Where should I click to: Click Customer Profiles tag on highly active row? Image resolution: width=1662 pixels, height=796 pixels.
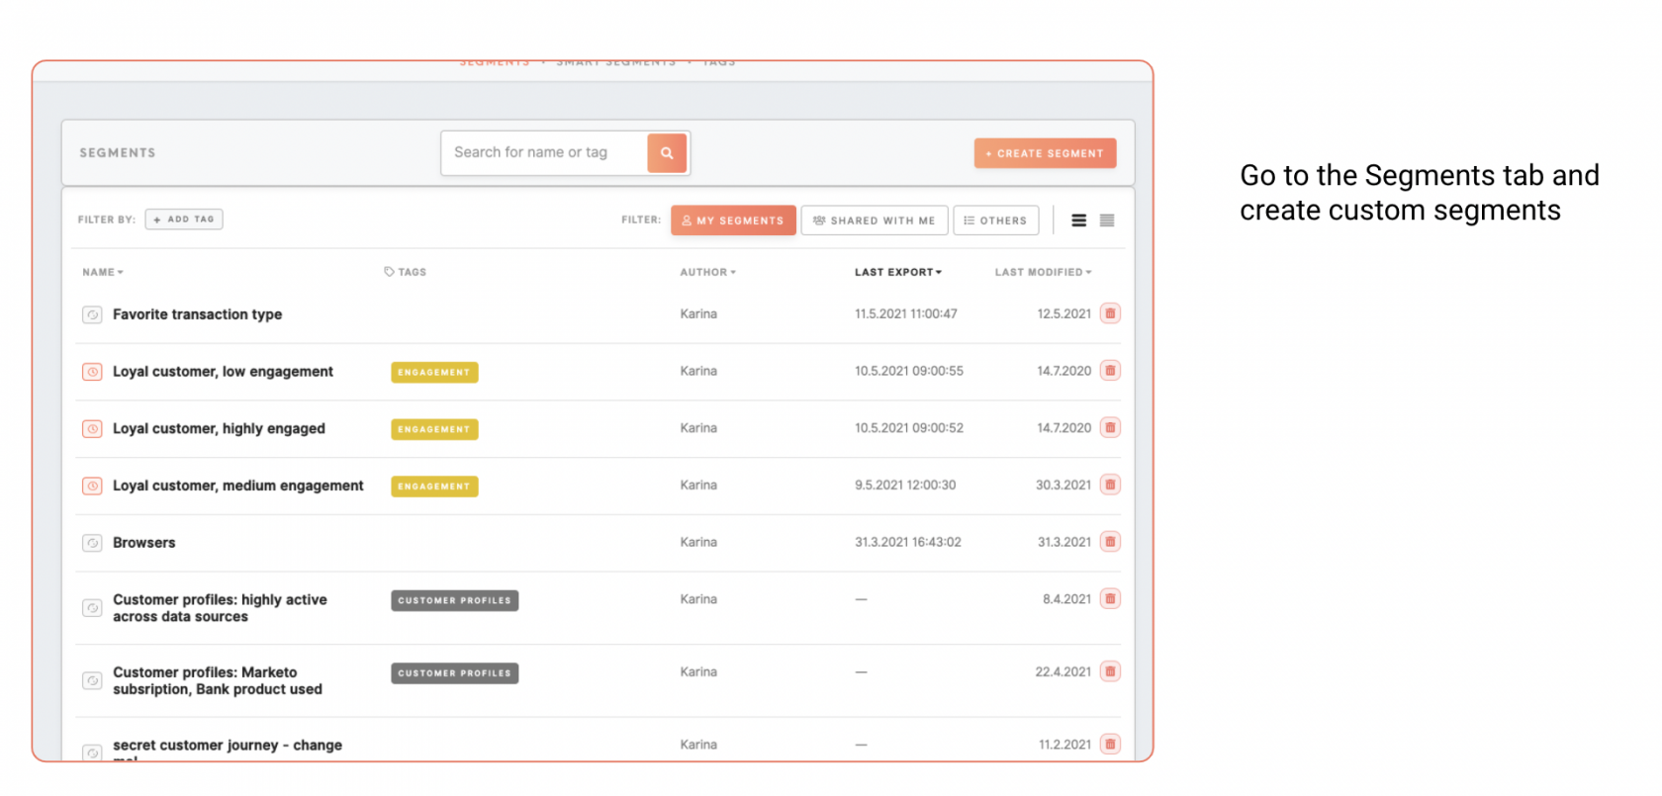click(x=454, y=600)
